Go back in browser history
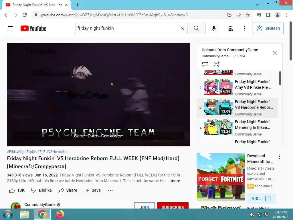 click(6, 15)
